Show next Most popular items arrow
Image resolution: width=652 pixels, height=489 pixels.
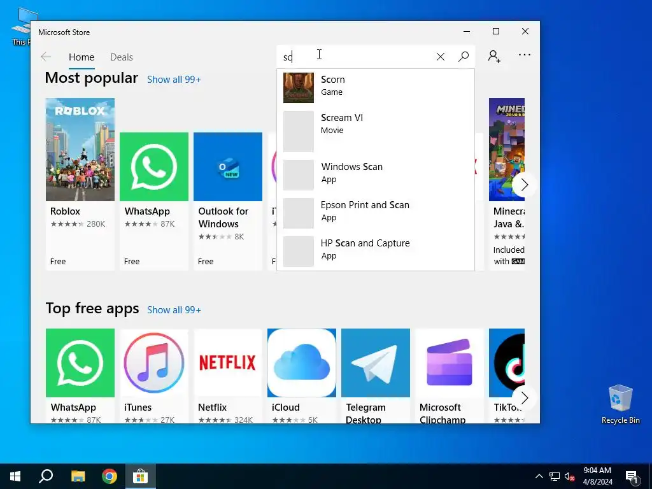point(525,185)
